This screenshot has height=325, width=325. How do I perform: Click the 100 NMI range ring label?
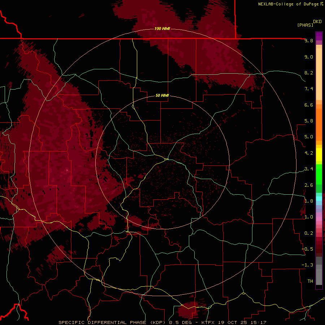162,29
